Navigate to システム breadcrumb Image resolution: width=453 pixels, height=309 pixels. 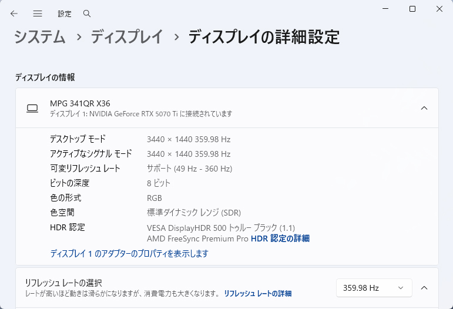[40, 37]
